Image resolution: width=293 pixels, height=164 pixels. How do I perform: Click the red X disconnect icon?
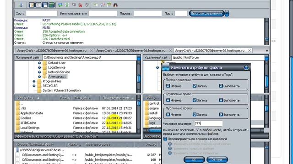point(81,5)
